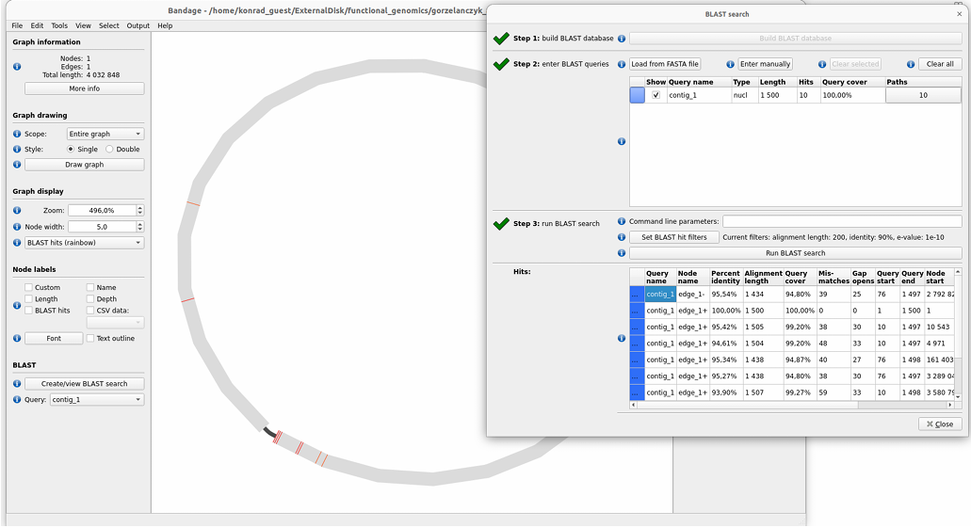
Task: Click info icon beside Build BLAST database
Action: point(622,39)
